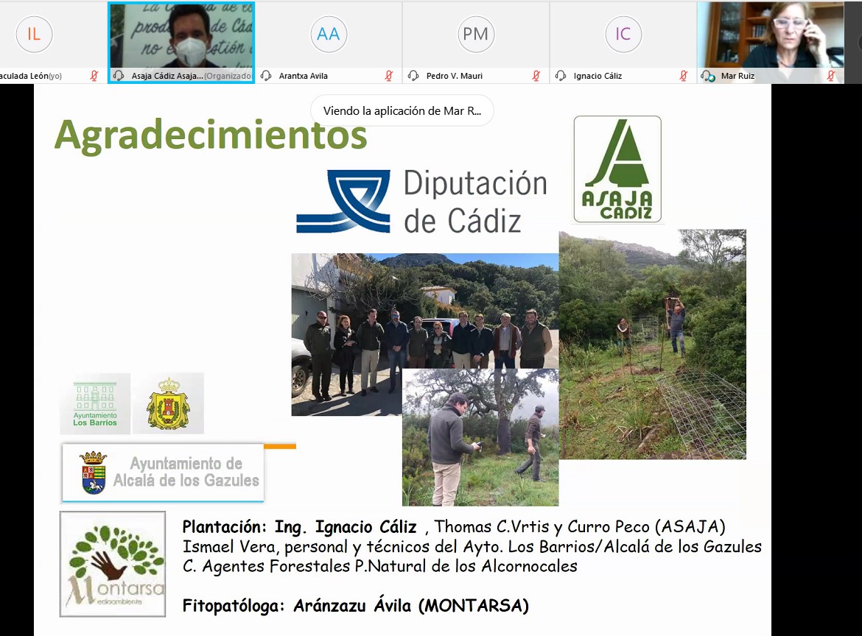
Task: Click photo of planting with wire mesh
Action: (653, 344)
